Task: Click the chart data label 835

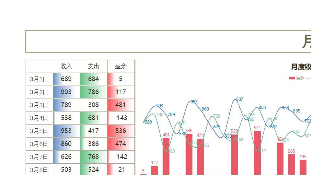Action: coord(296,111)
